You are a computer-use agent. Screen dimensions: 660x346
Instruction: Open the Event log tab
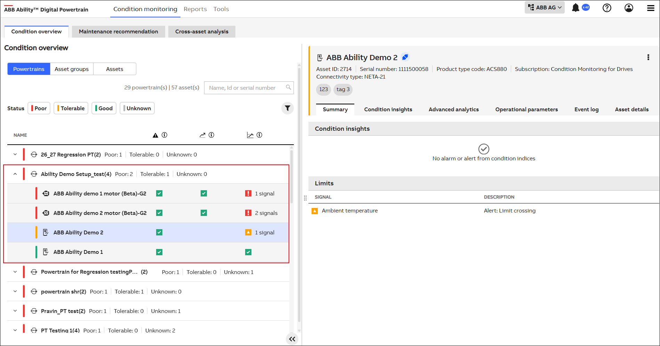coord(586,110)
